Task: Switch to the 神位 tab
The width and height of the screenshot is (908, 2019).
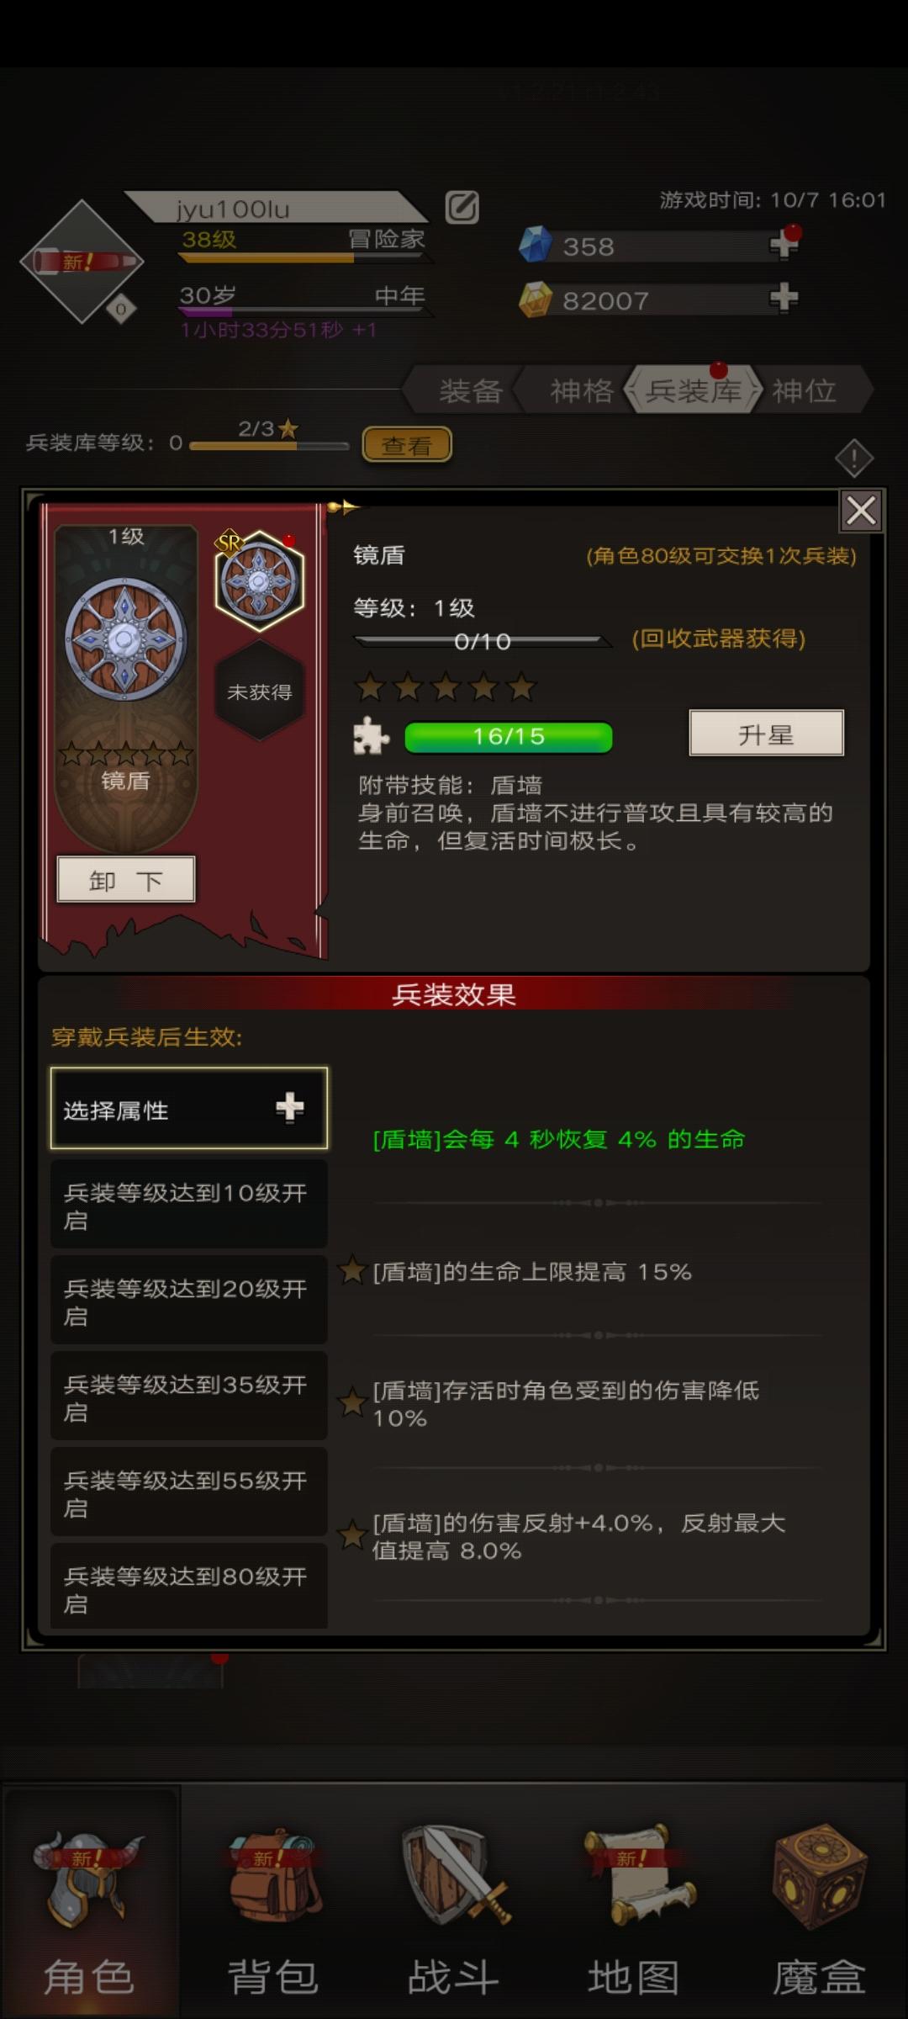Action: click(805, 390)
